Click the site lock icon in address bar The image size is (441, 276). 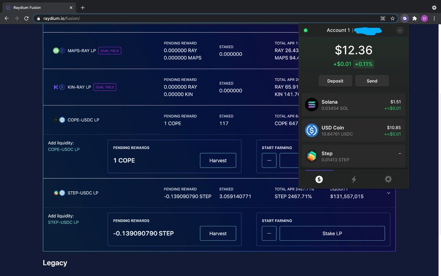pos(38,18)
